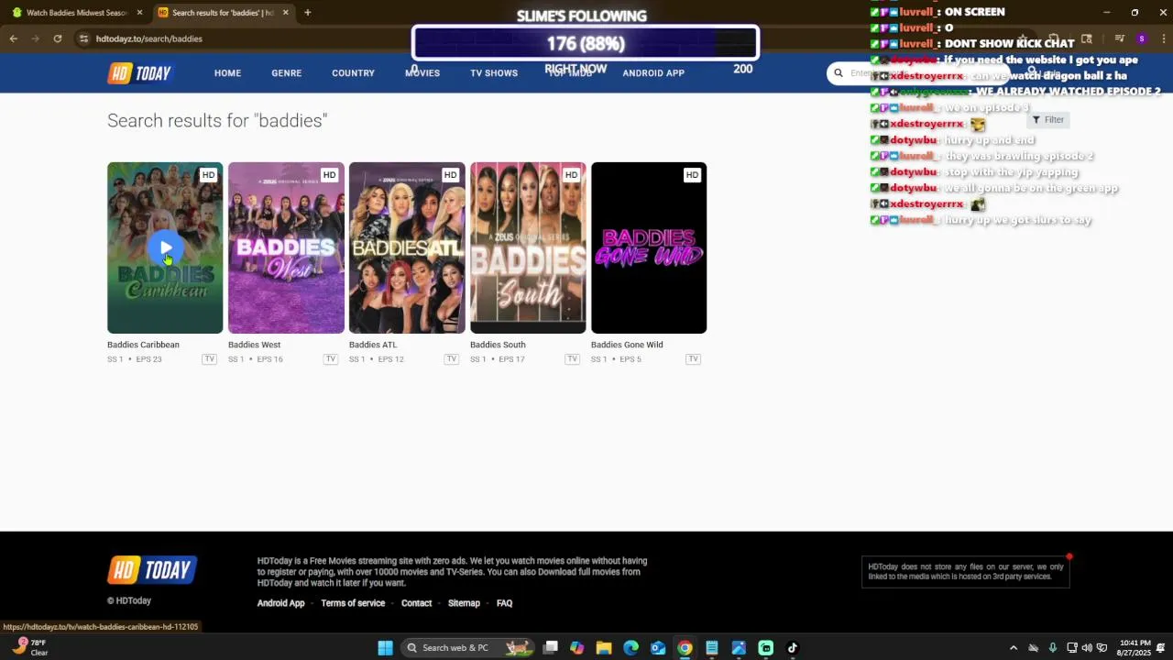Screen dimensions: 1173x660
Task: Go back with the browser back arrow
Action: tap(13, 38)
